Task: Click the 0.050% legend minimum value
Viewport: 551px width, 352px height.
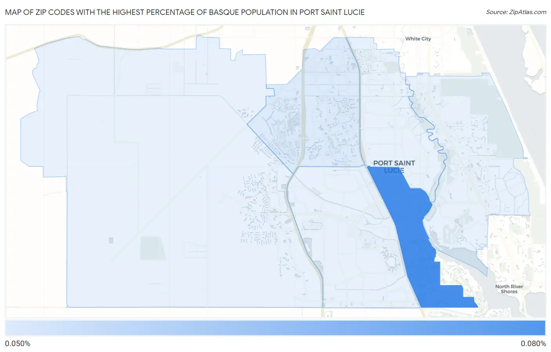Action: click(18, 344)
